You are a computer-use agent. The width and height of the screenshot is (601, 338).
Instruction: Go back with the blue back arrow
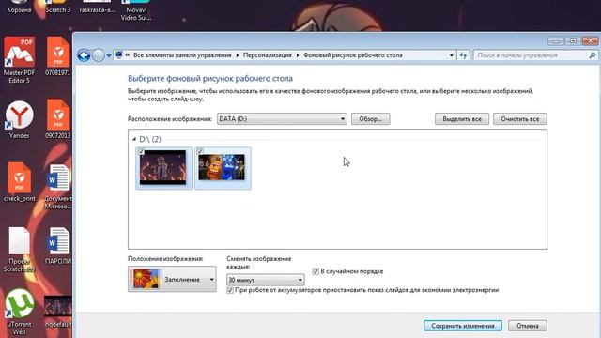84,55
